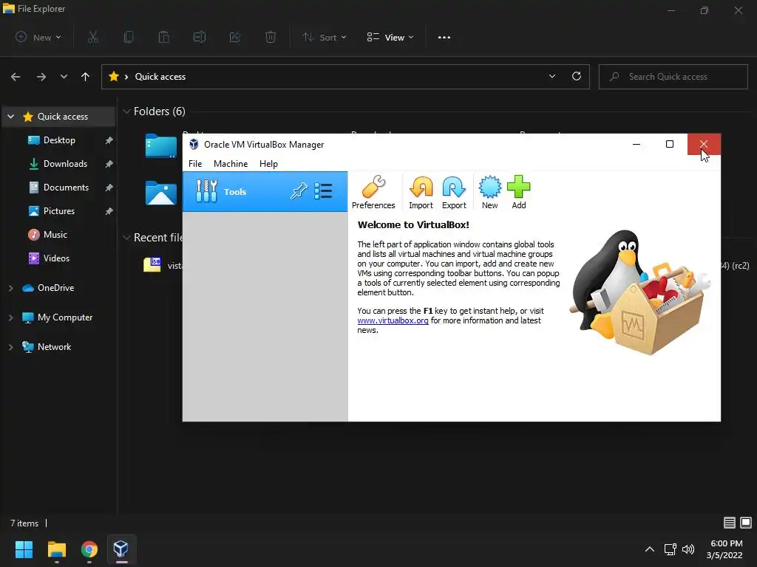
Task: Open the Tools list menu icon
Action: coord(323,191)
